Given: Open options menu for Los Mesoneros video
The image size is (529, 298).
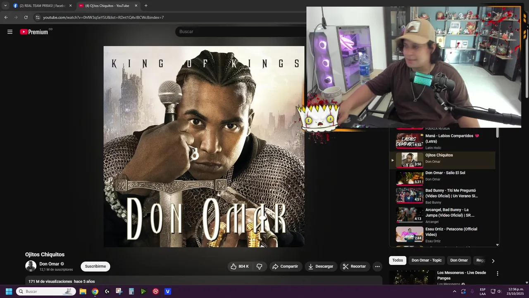Looking at the screenshot, I should coord(497,274).
